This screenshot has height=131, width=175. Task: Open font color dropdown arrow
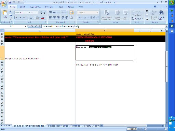point(45,17)
